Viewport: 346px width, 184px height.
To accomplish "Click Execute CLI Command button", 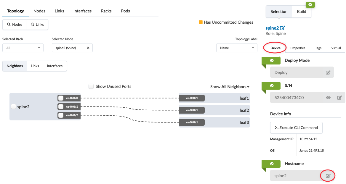I will (x=296, y=128).
